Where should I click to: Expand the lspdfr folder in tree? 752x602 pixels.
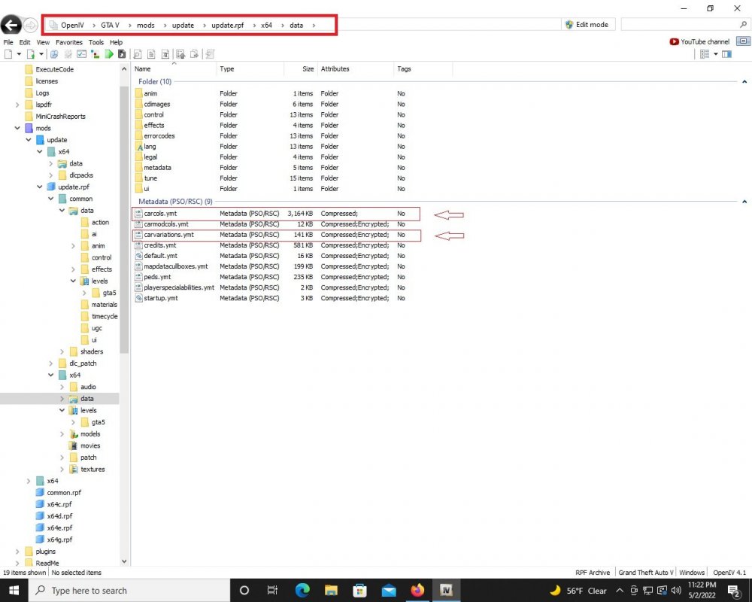17,105
